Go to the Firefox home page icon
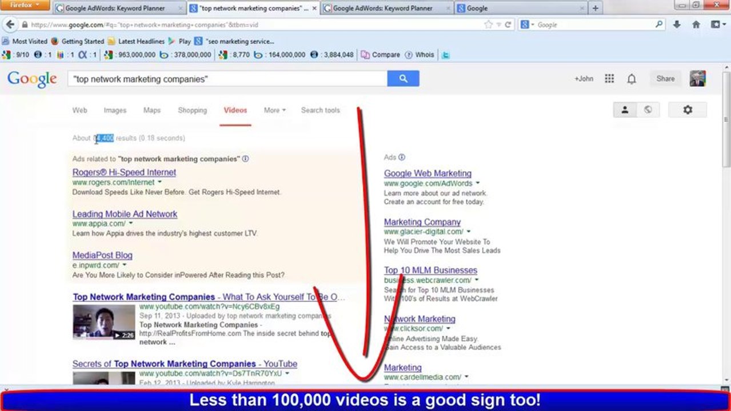This screenshot has height=411, width=731. 696,25
